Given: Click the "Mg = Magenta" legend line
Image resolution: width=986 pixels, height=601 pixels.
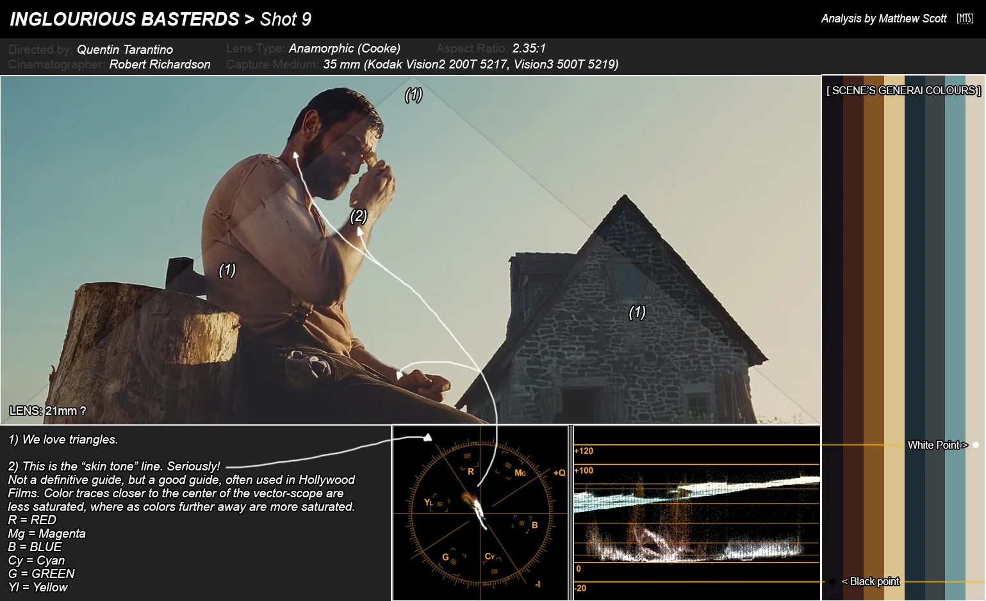Looking at the screenshot, I should 47,533.
